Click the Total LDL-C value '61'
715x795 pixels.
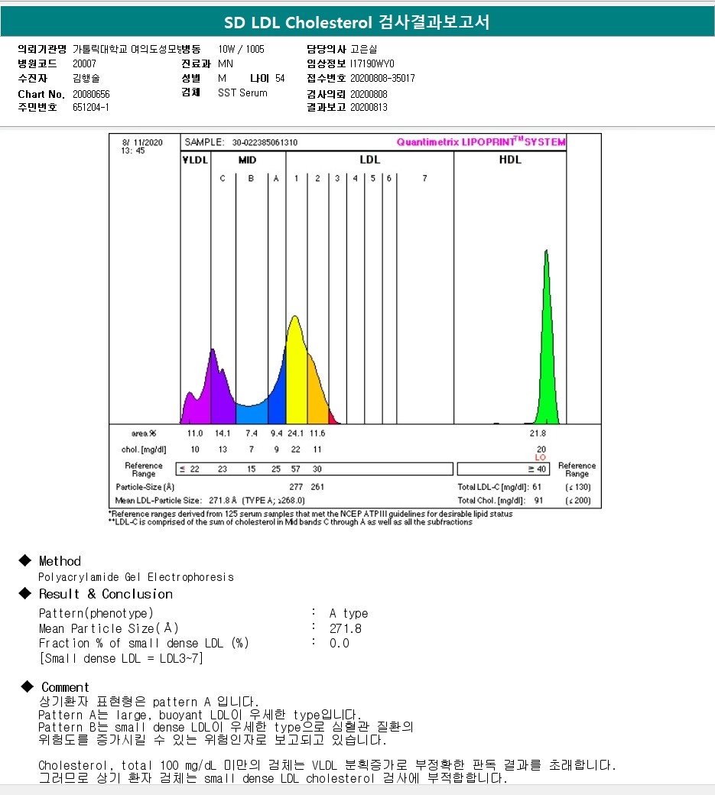pyautogui.click(x=537, y=487)
